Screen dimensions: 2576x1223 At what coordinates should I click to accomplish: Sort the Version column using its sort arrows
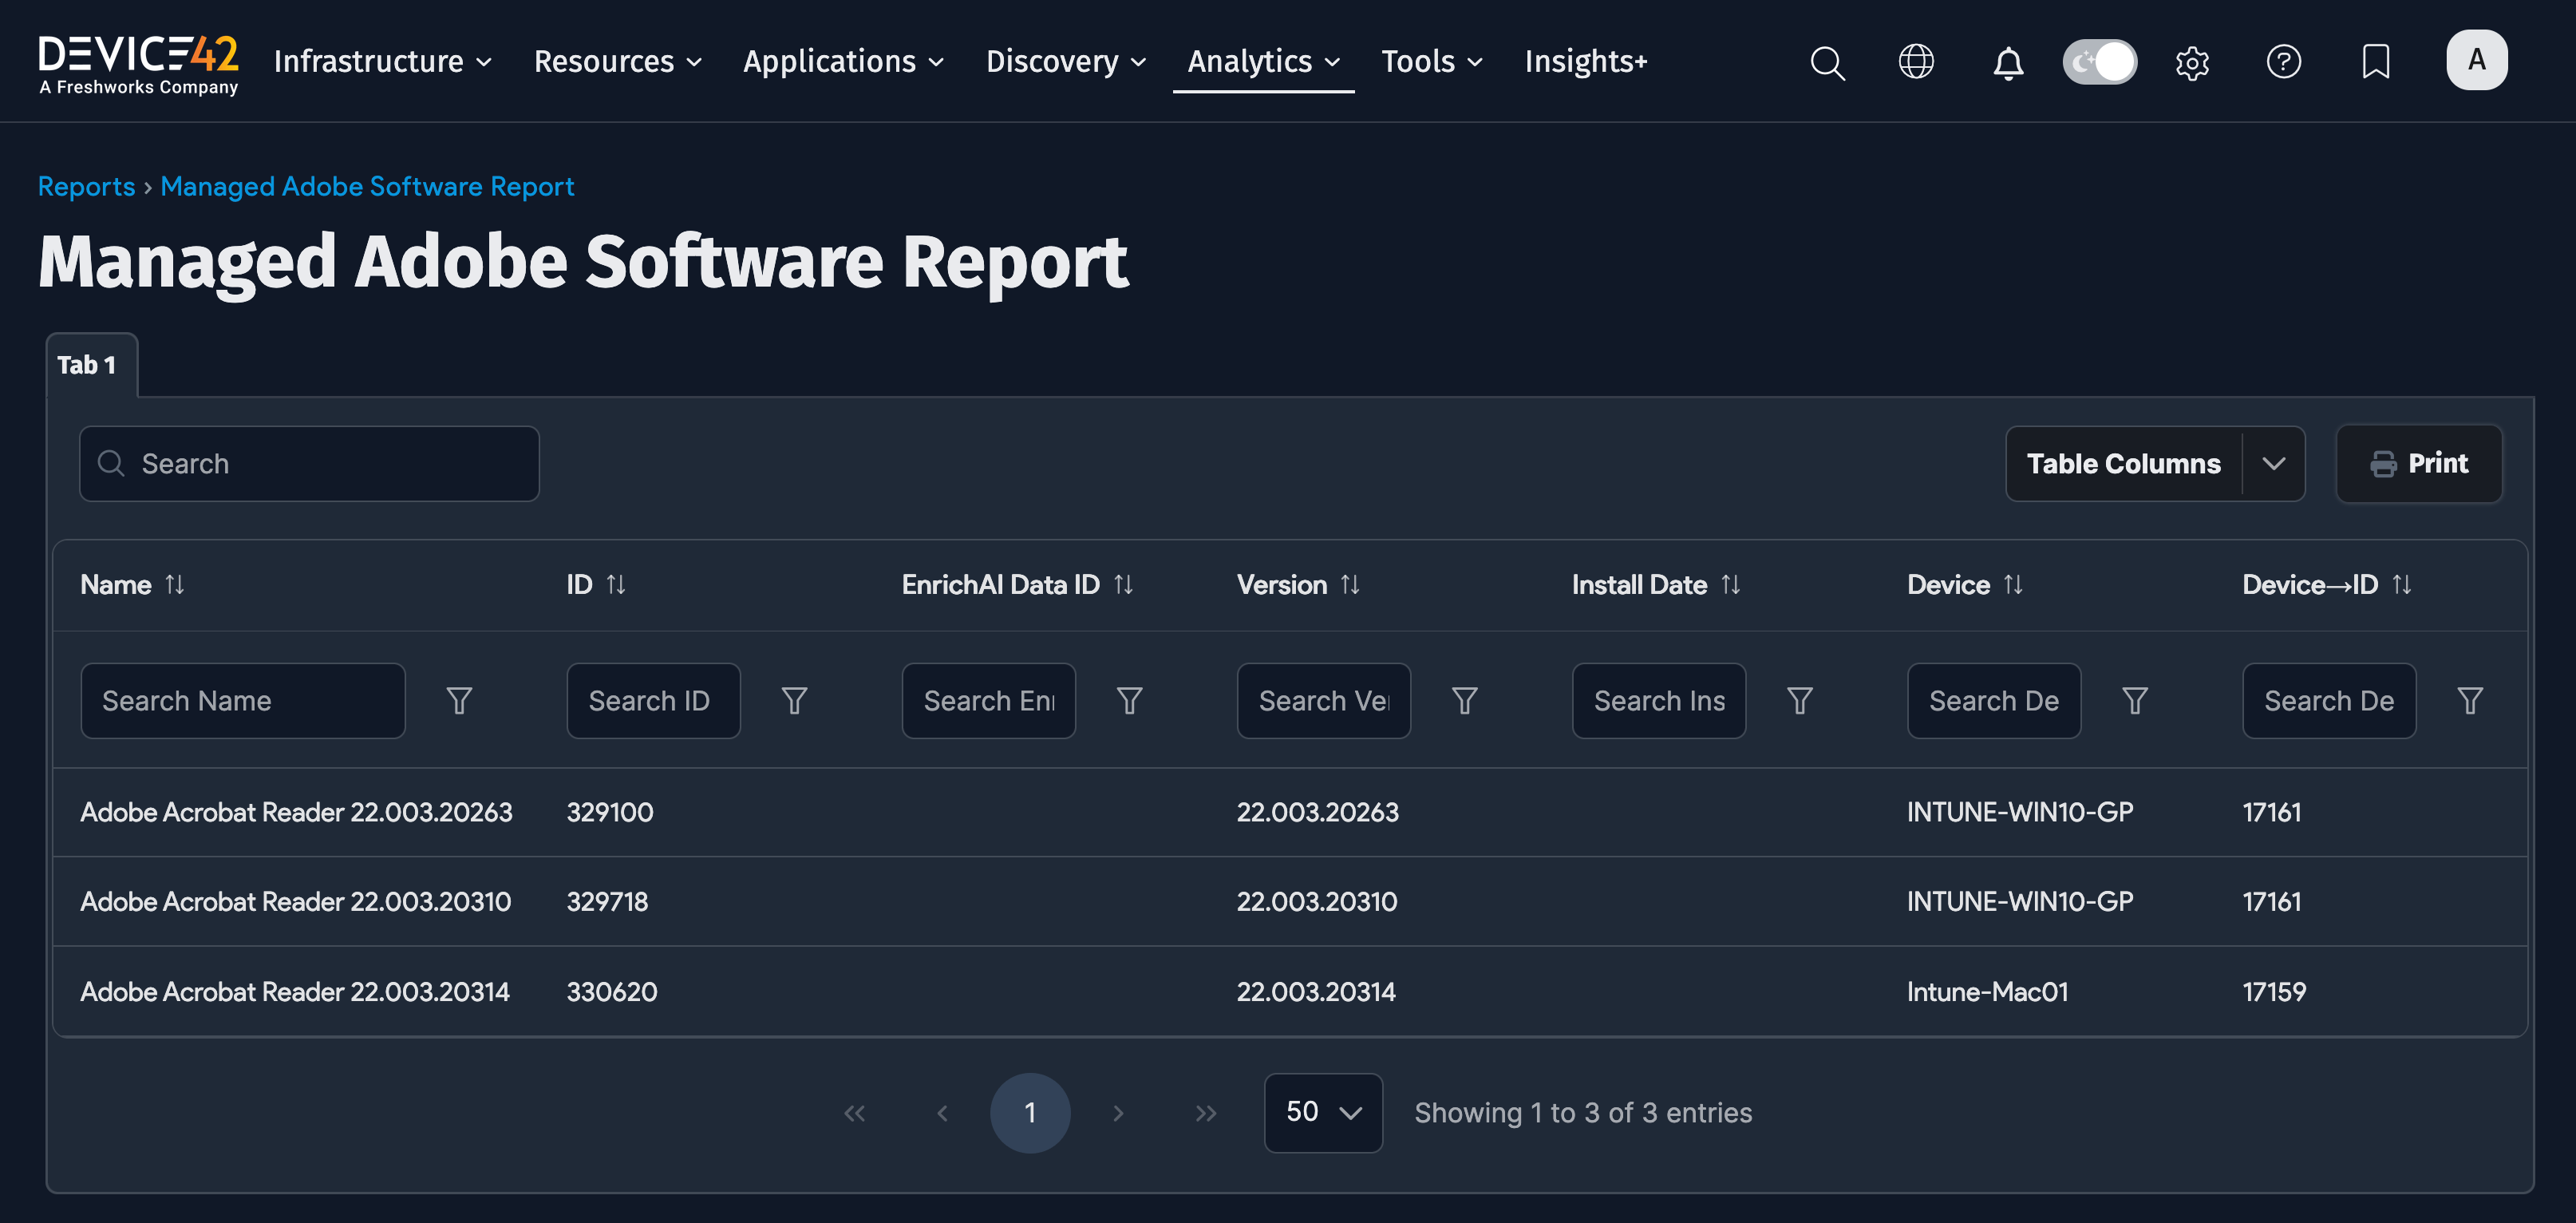pos(1351,584)
